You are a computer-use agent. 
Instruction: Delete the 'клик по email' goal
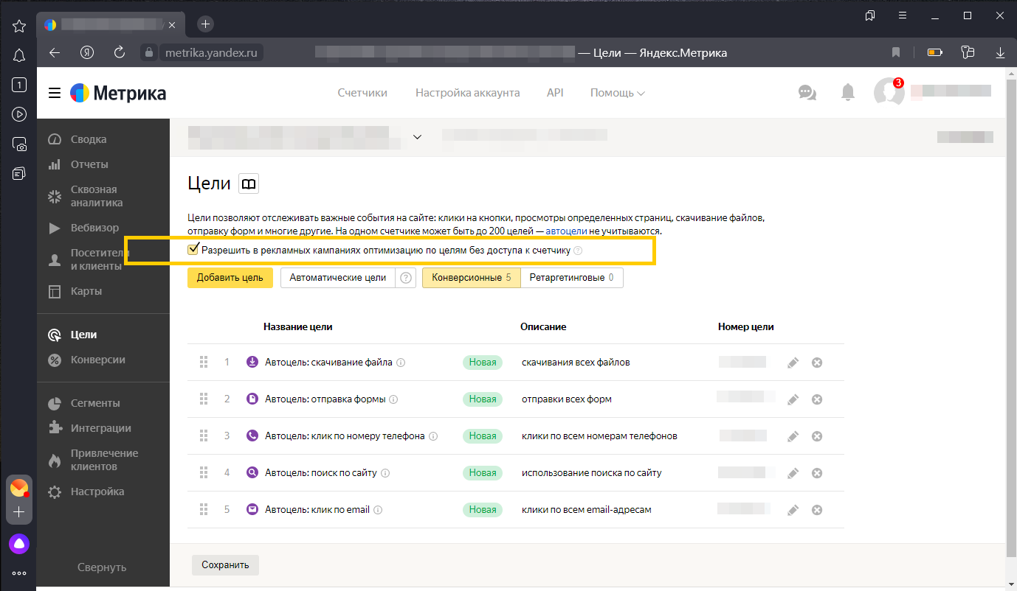817,510
